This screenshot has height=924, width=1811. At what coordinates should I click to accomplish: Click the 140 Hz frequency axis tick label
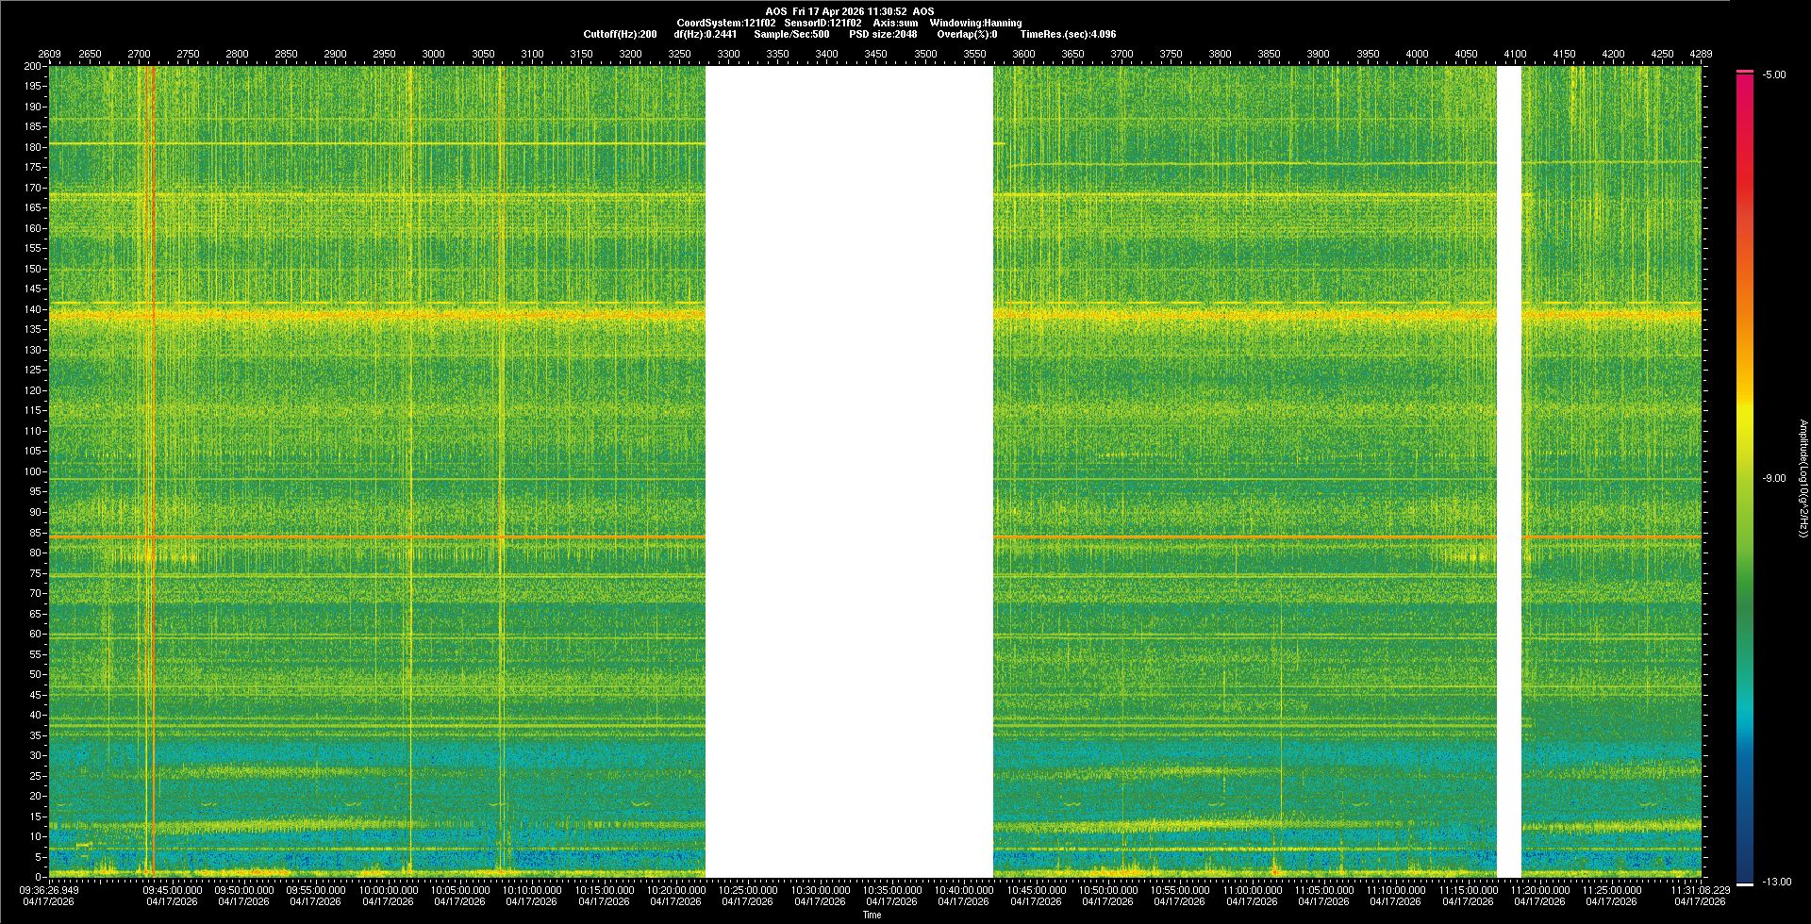33,309
